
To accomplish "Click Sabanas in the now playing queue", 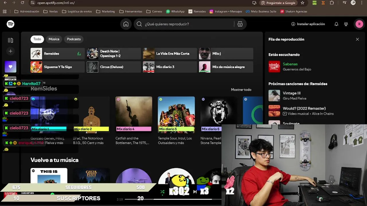I will [290, 64].
